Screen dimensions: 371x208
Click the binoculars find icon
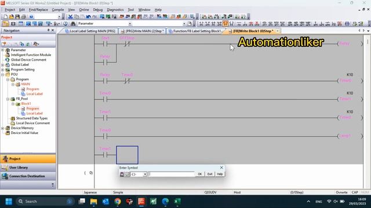[73, 24]
